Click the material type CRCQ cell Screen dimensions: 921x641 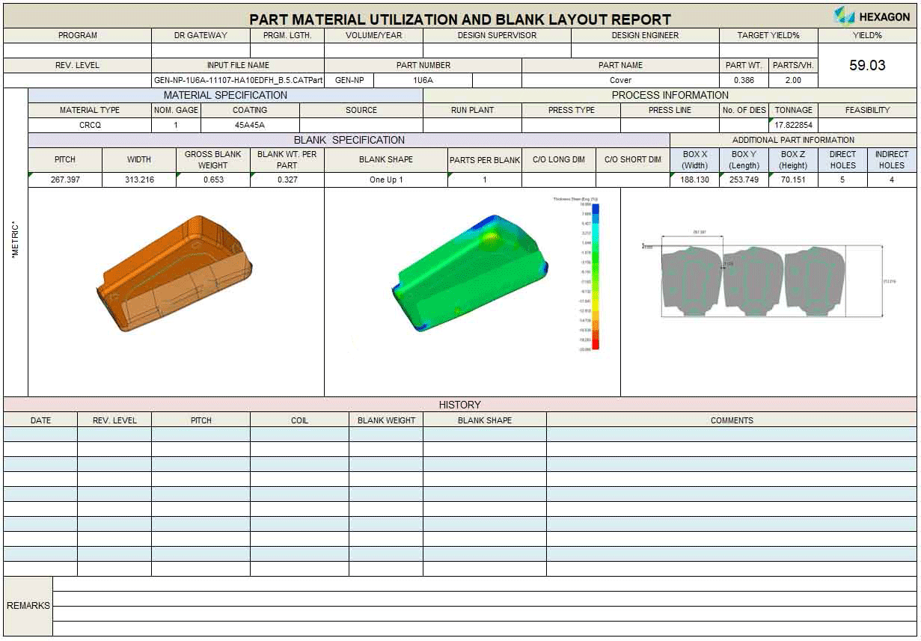(x=90, y=126)
